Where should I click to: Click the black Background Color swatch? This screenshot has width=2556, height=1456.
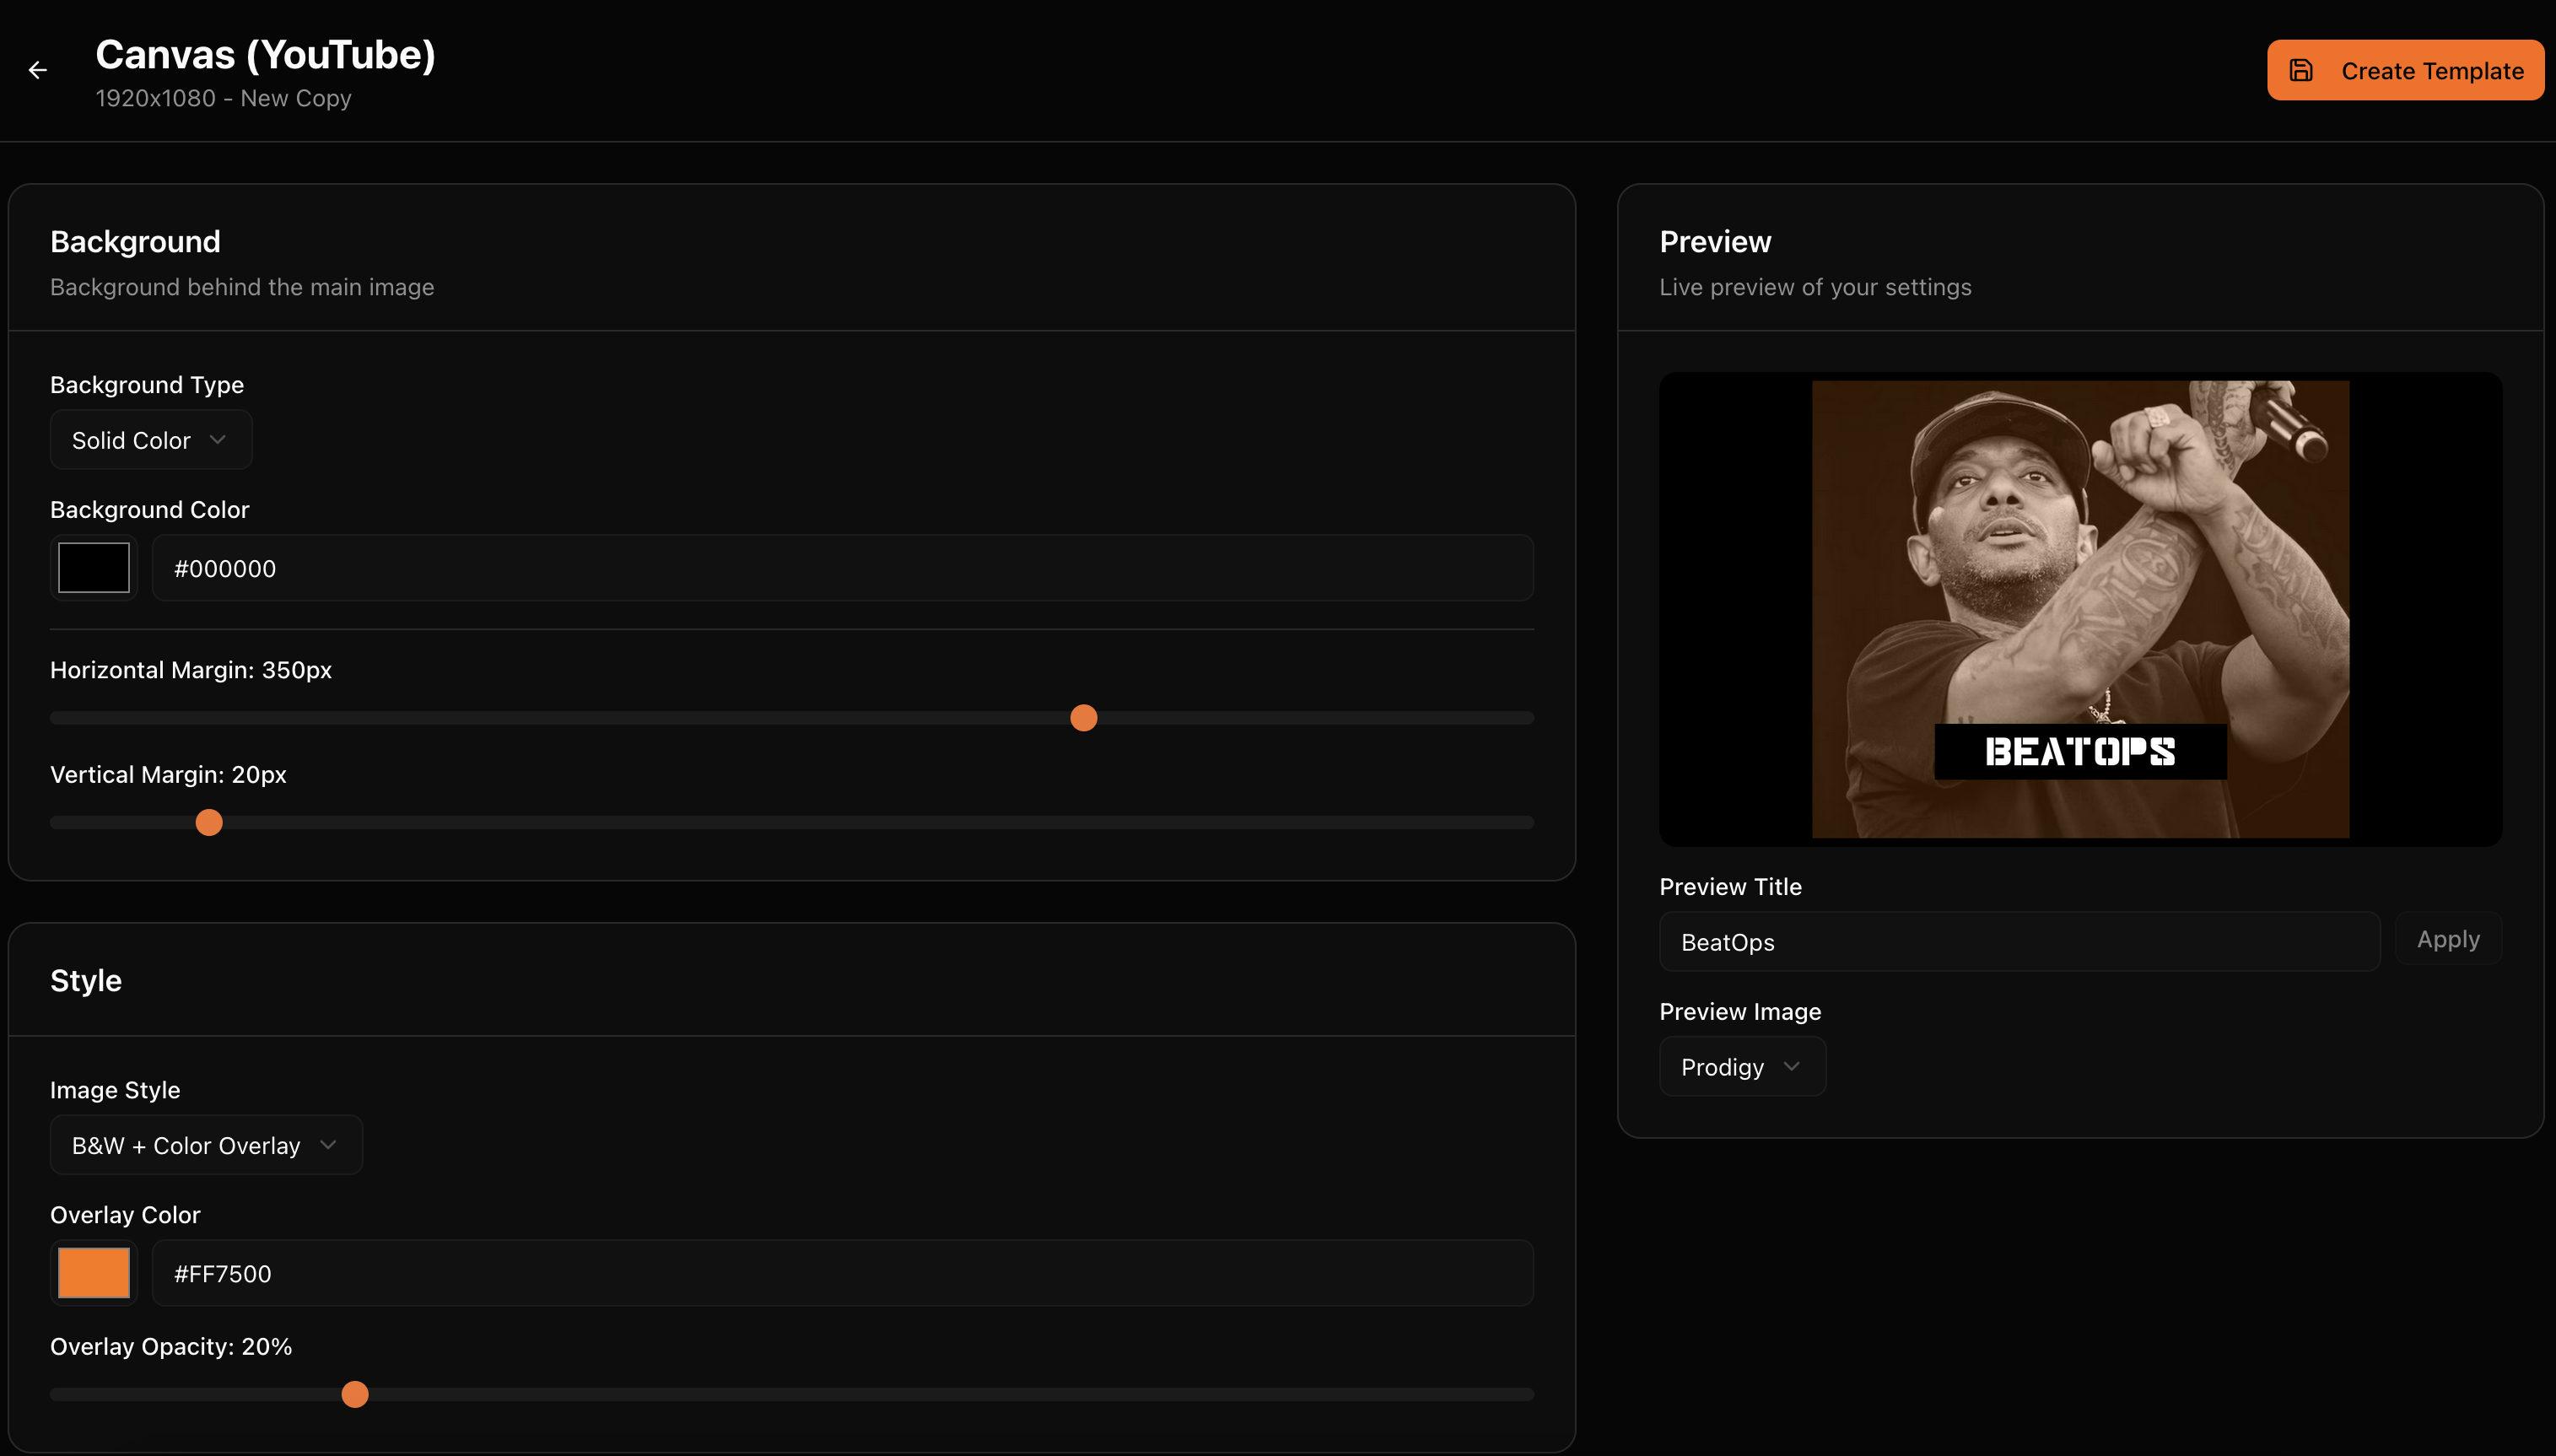tap(94, 568)
